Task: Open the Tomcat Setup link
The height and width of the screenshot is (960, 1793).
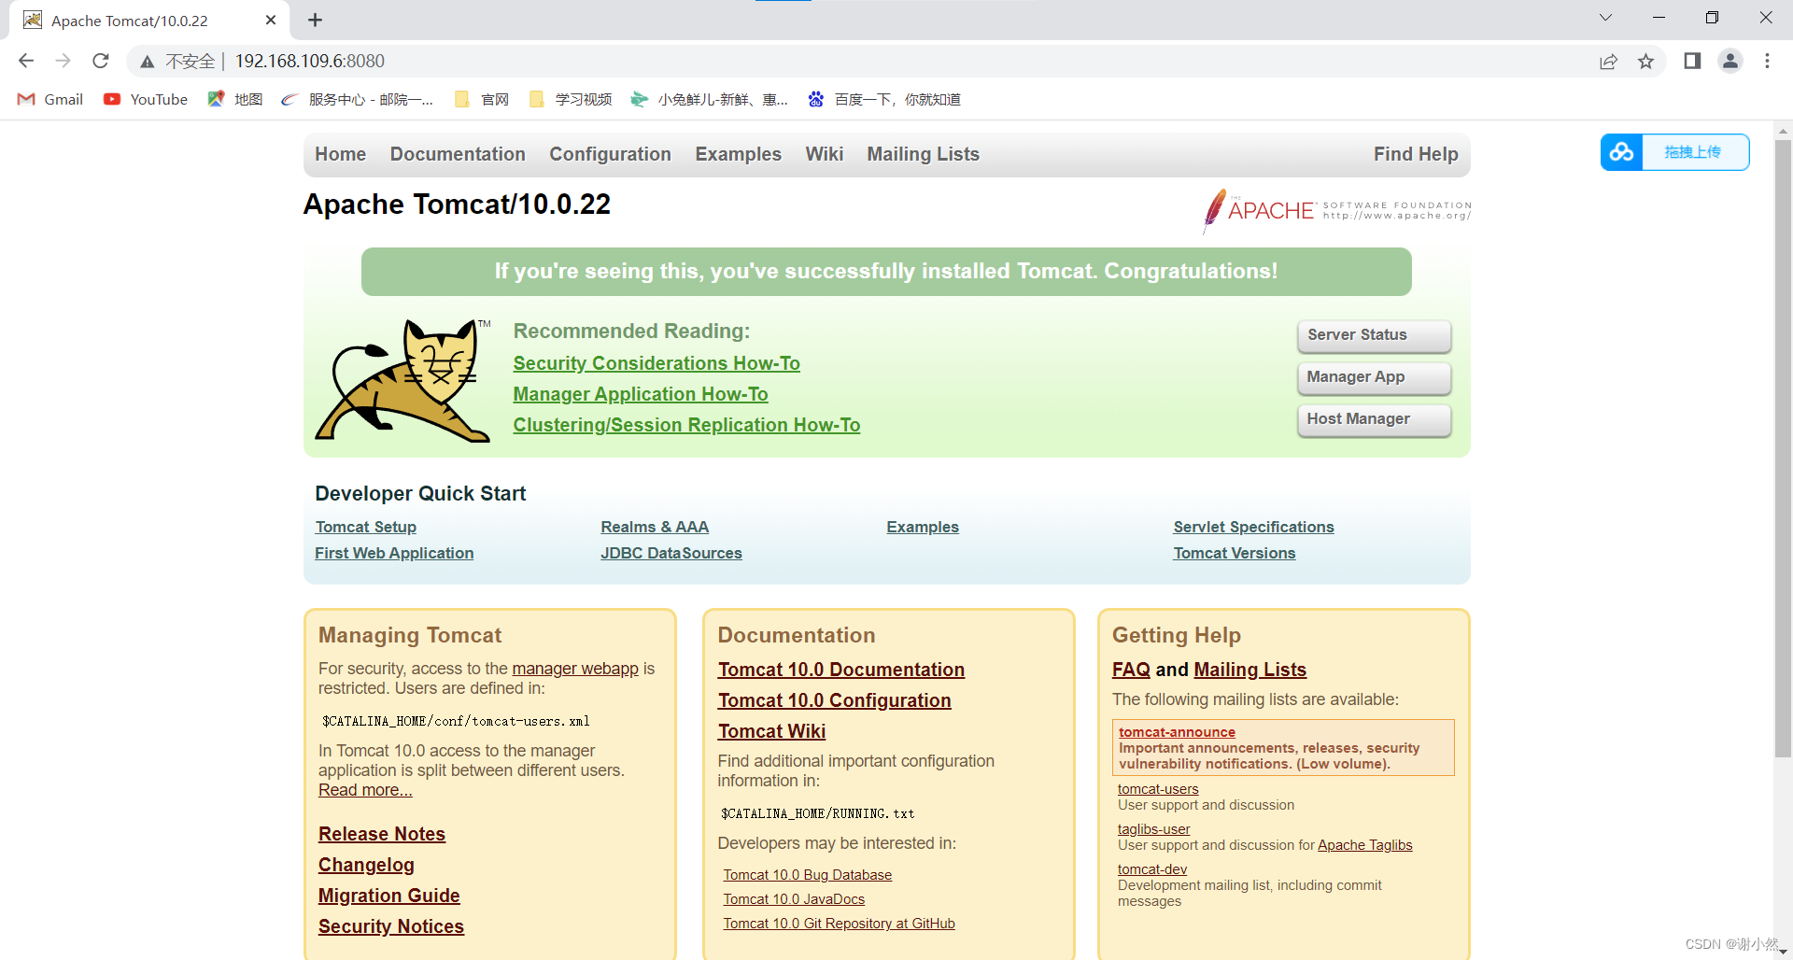Action: [366, 527]
